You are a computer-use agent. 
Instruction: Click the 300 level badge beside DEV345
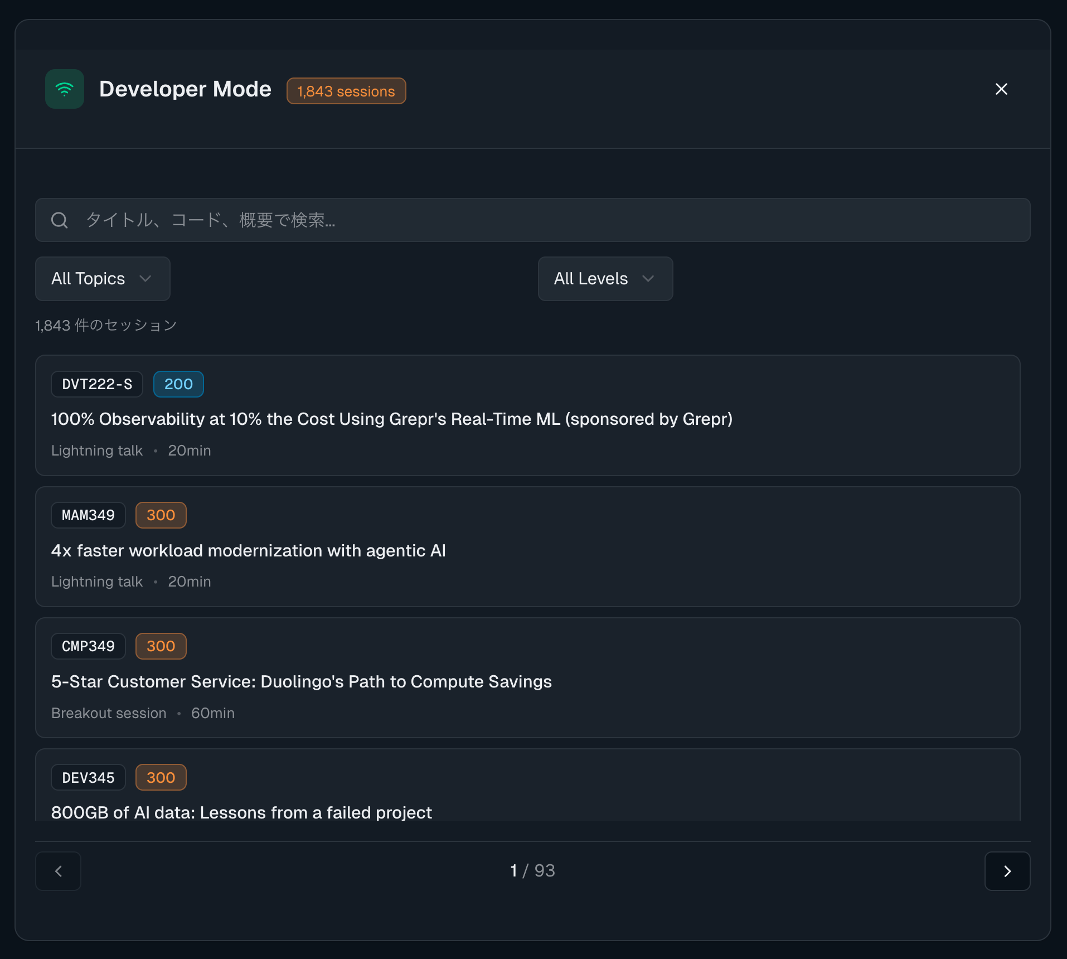click(161, 777)
